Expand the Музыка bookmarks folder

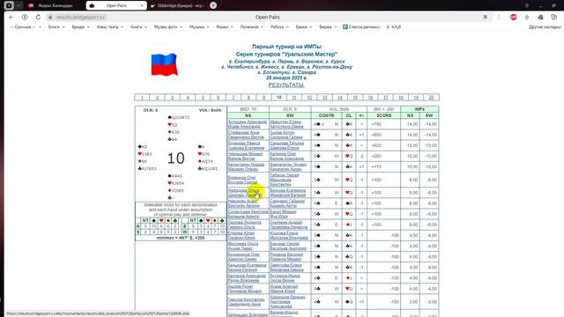pos(199,27)
